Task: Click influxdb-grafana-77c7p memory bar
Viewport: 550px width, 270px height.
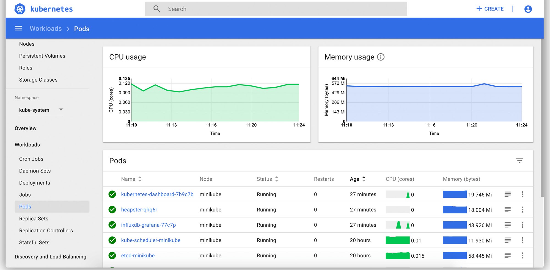Action: click(455, 225)
